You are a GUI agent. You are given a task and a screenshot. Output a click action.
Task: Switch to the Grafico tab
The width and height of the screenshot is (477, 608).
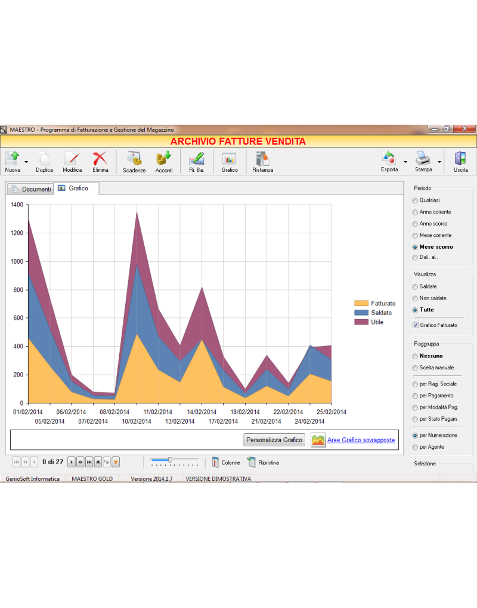tap(76, 188)
